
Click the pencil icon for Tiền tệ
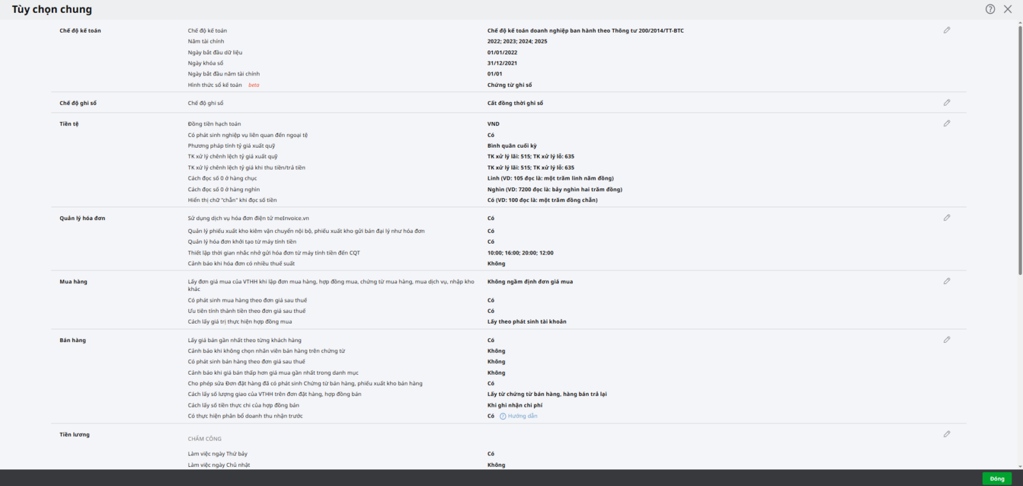tap(947, 123)
